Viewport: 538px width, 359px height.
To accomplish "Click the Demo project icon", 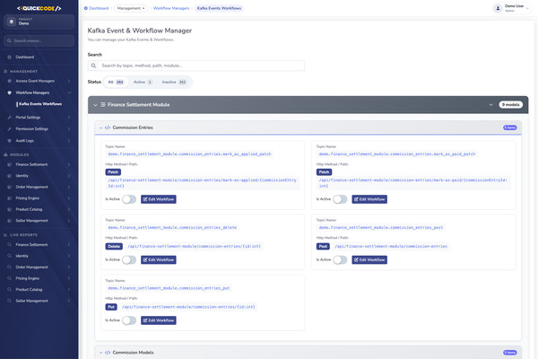I will click(12, 22).
